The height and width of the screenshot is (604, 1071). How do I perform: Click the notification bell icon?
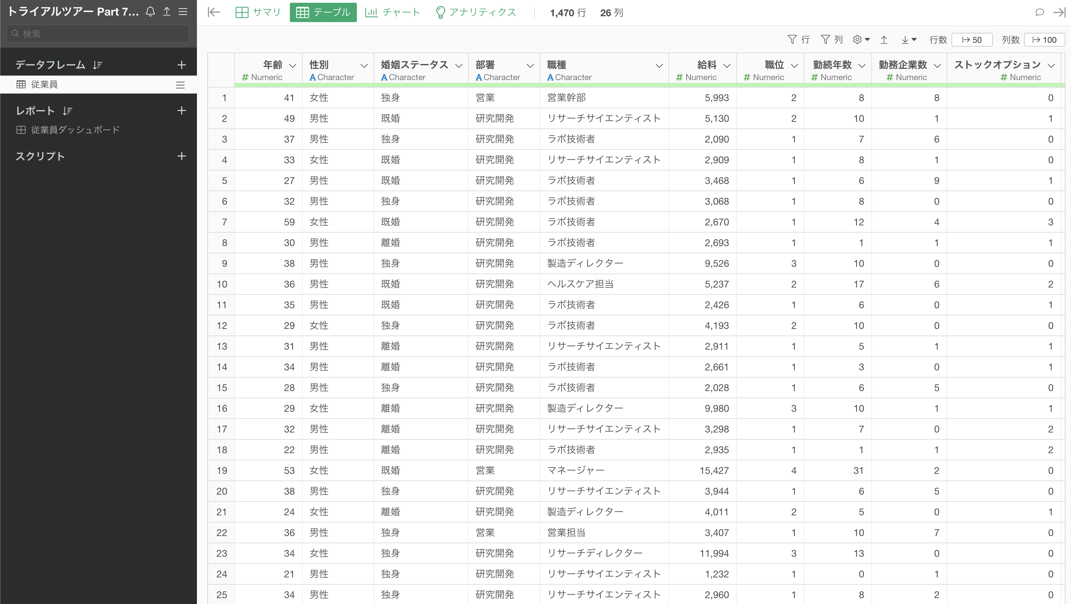pyautogui.click(x=151, y=12)
